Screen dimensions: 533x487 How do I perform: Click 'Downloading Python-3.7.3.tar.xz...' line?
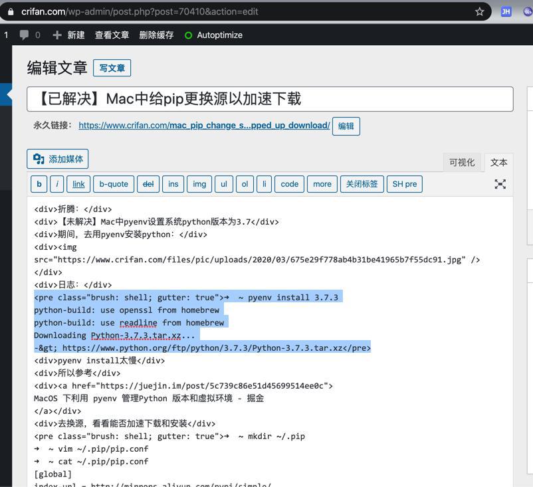114,336
